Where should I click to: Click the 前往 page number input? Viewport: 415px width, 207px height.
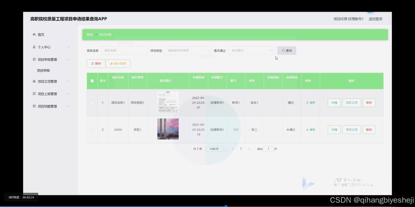point(269,149)
